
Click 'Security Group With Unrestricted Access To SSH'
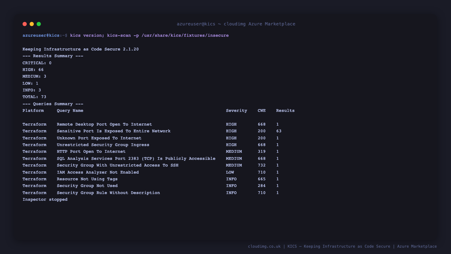tap(118, 165)
